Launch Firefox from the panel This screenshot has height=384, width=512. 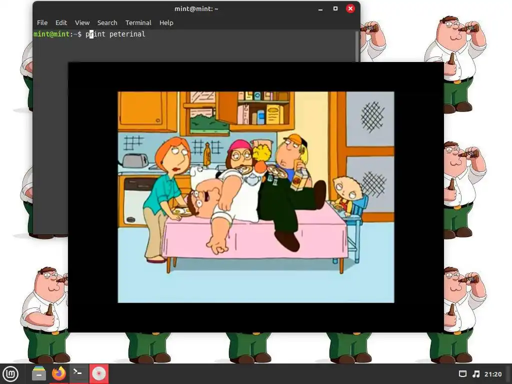click(59, 374)
